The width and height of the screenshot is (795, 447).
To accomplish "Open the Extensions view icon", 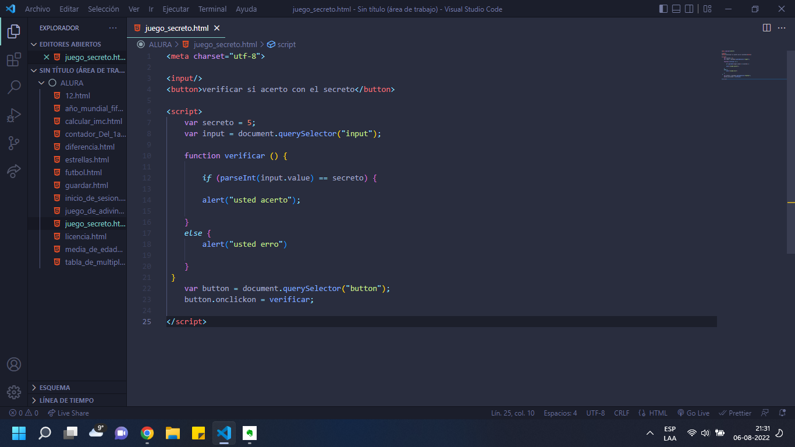I will [x=14, y=59].
